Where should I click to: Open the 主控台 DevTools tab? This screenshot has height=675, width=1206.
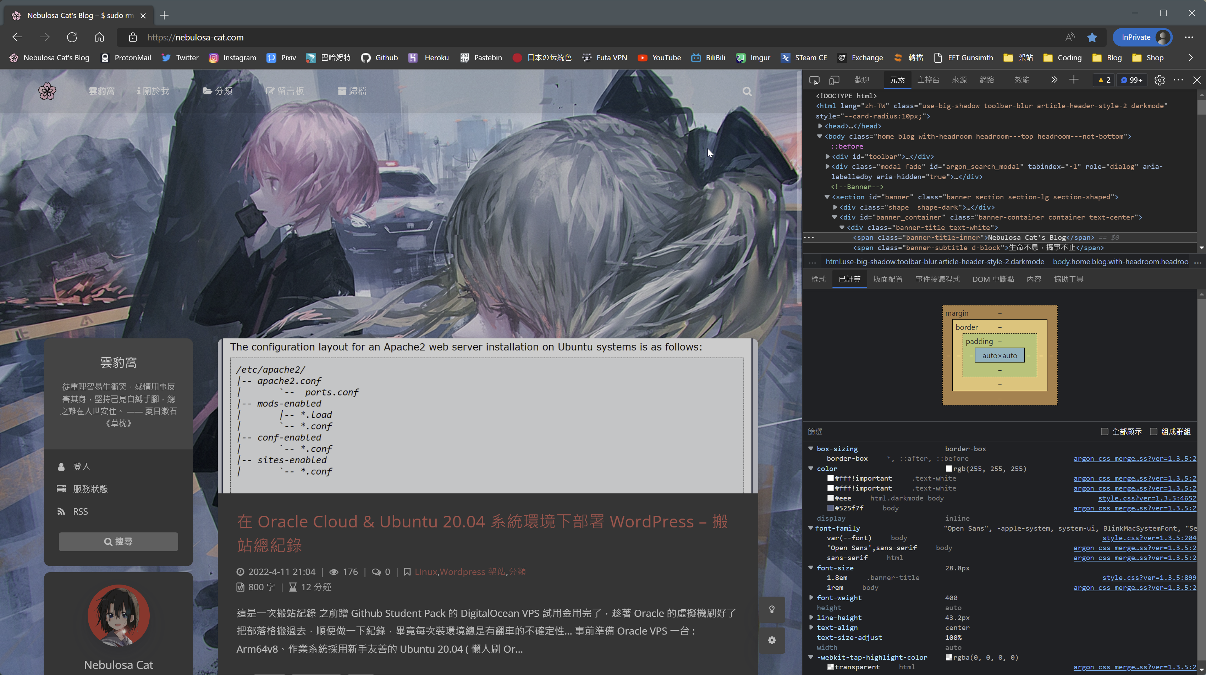tap(928, 80)
